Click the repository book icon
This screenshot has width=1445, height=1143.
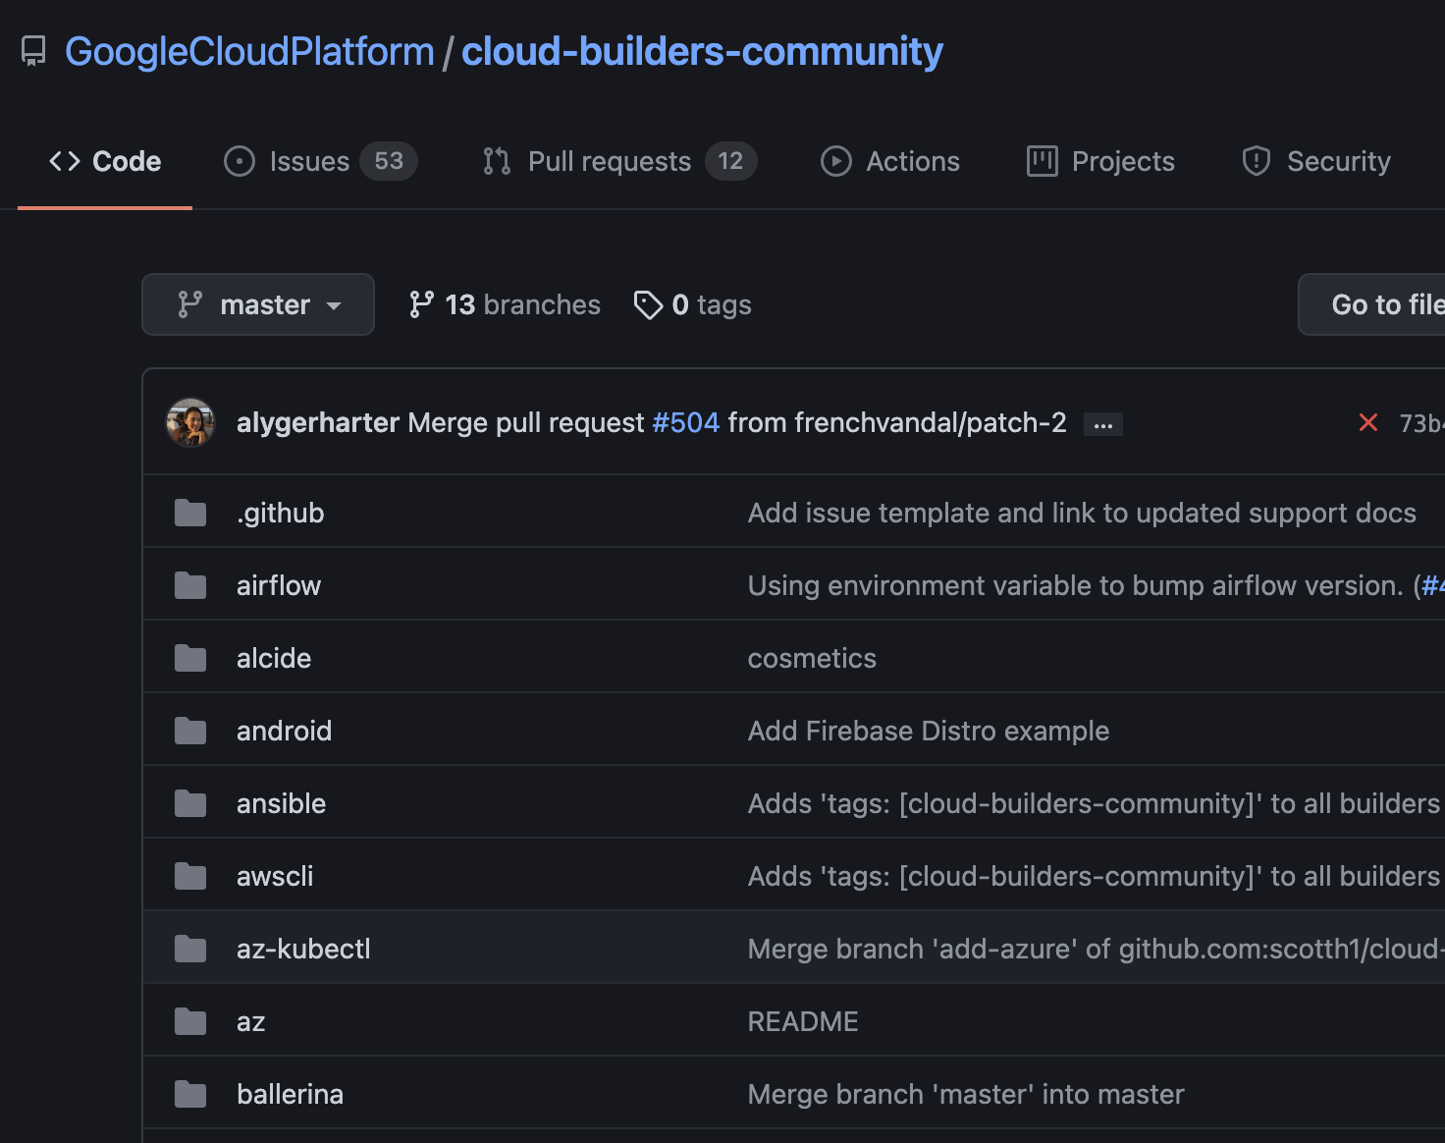point(33,51)
